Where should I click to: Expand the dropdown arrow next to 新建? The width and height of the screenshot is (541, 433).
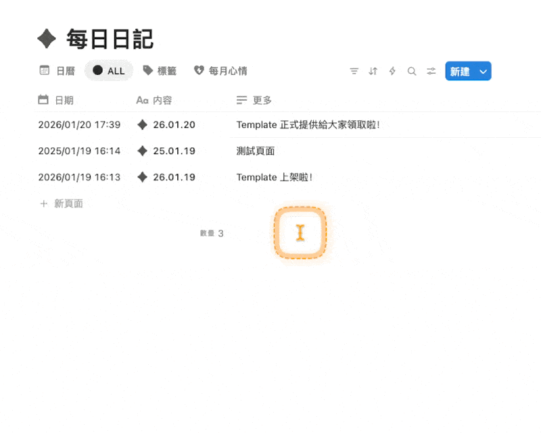coord(483,71)
